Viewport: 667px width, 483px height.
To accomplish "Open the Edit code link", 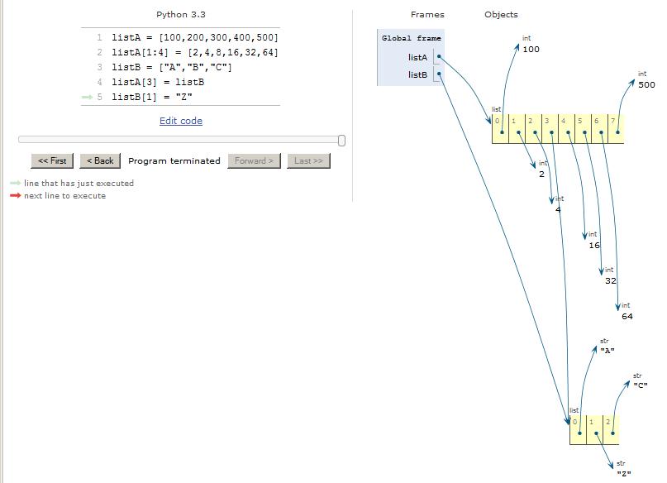I will [x=180, y=121].
